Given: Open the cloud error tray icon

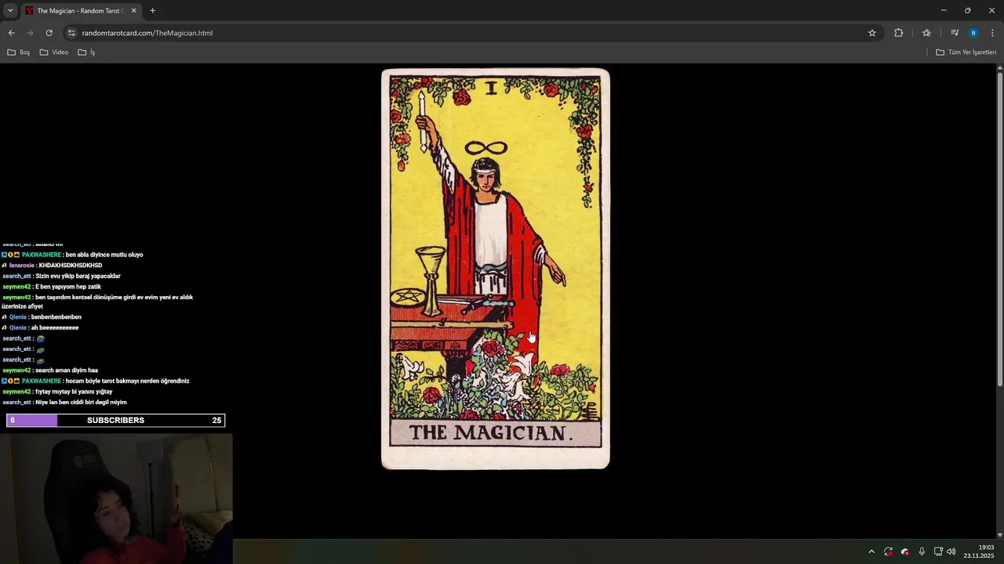Looking at the screenshot, I should pos(904,551).
